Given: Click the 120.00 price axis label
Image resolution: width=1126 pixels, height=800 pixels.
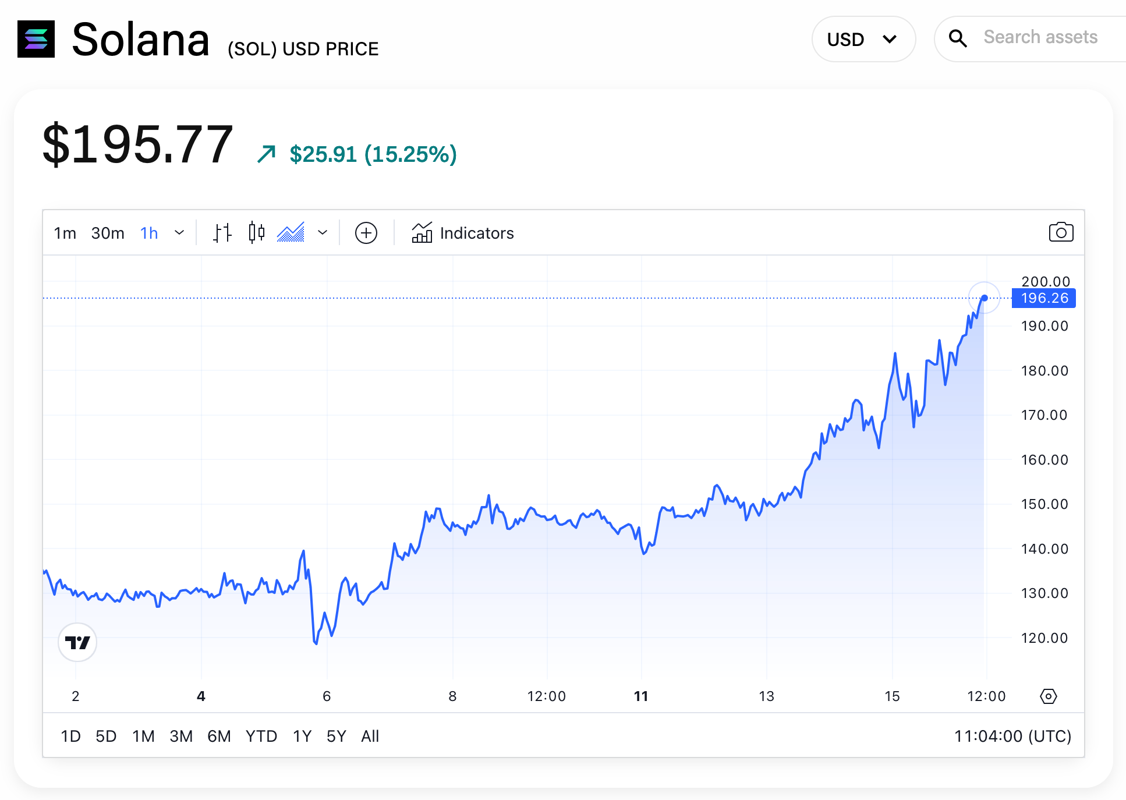Looking at the screenshot, I should (1044, 638).
